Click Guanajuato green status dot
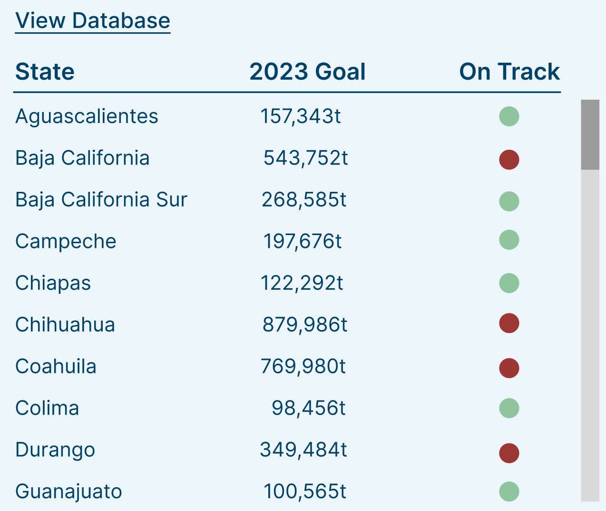 [x=509, y=492]
